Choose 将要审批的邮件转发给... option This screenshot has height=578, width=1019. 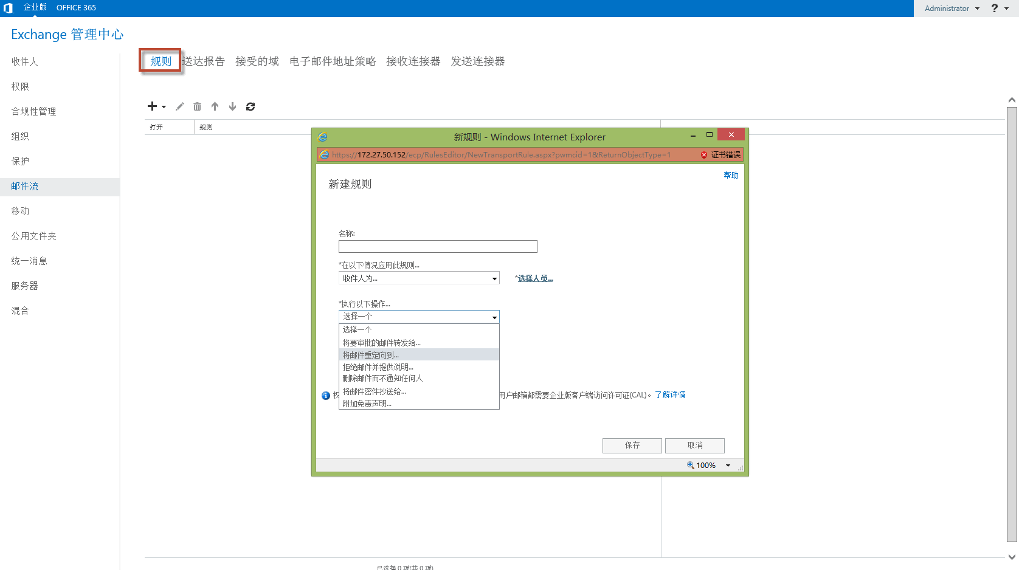(x=419, y=343)
